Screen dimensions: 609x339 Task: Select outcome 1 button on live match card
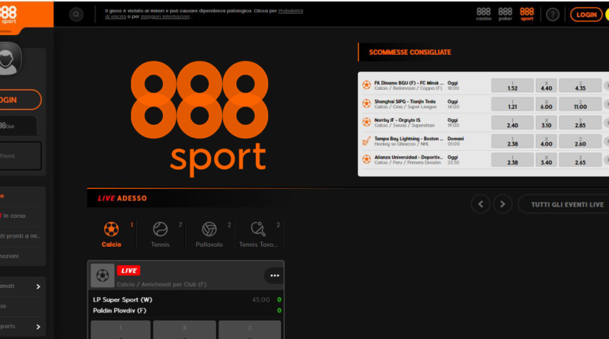coord(121,330)
